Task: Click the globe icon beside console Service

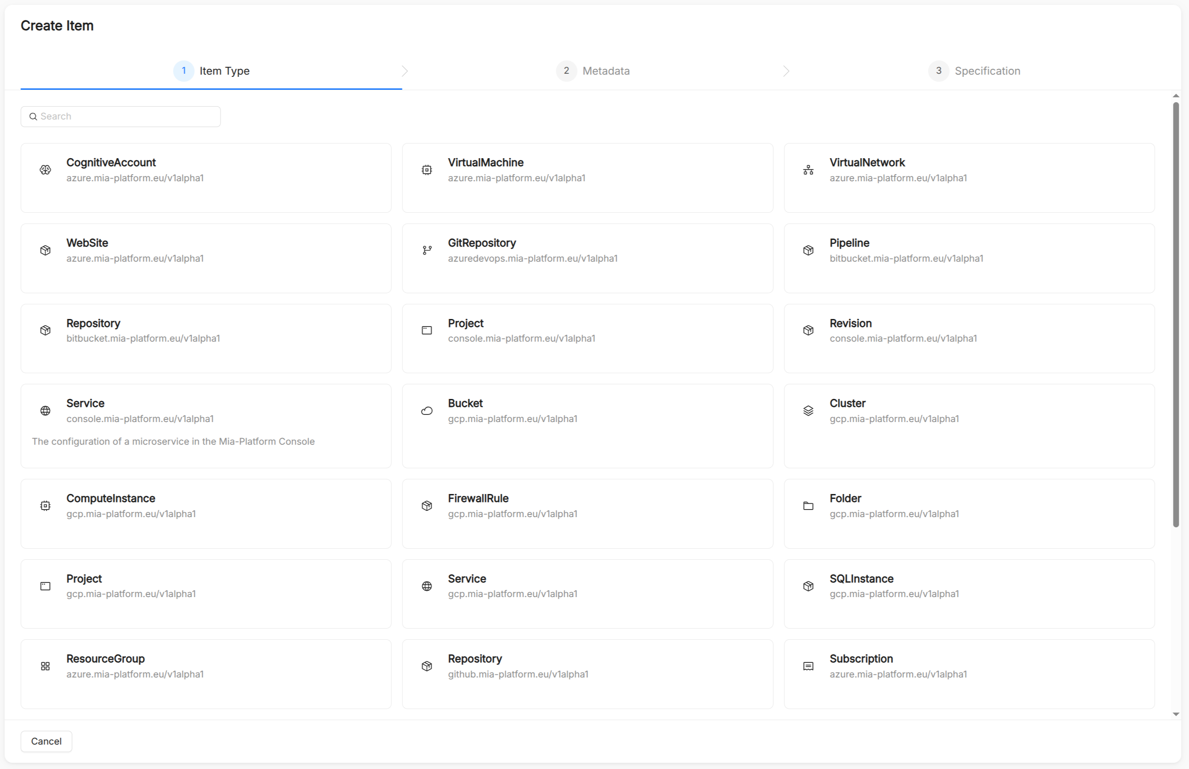Action: coord(45,410)
